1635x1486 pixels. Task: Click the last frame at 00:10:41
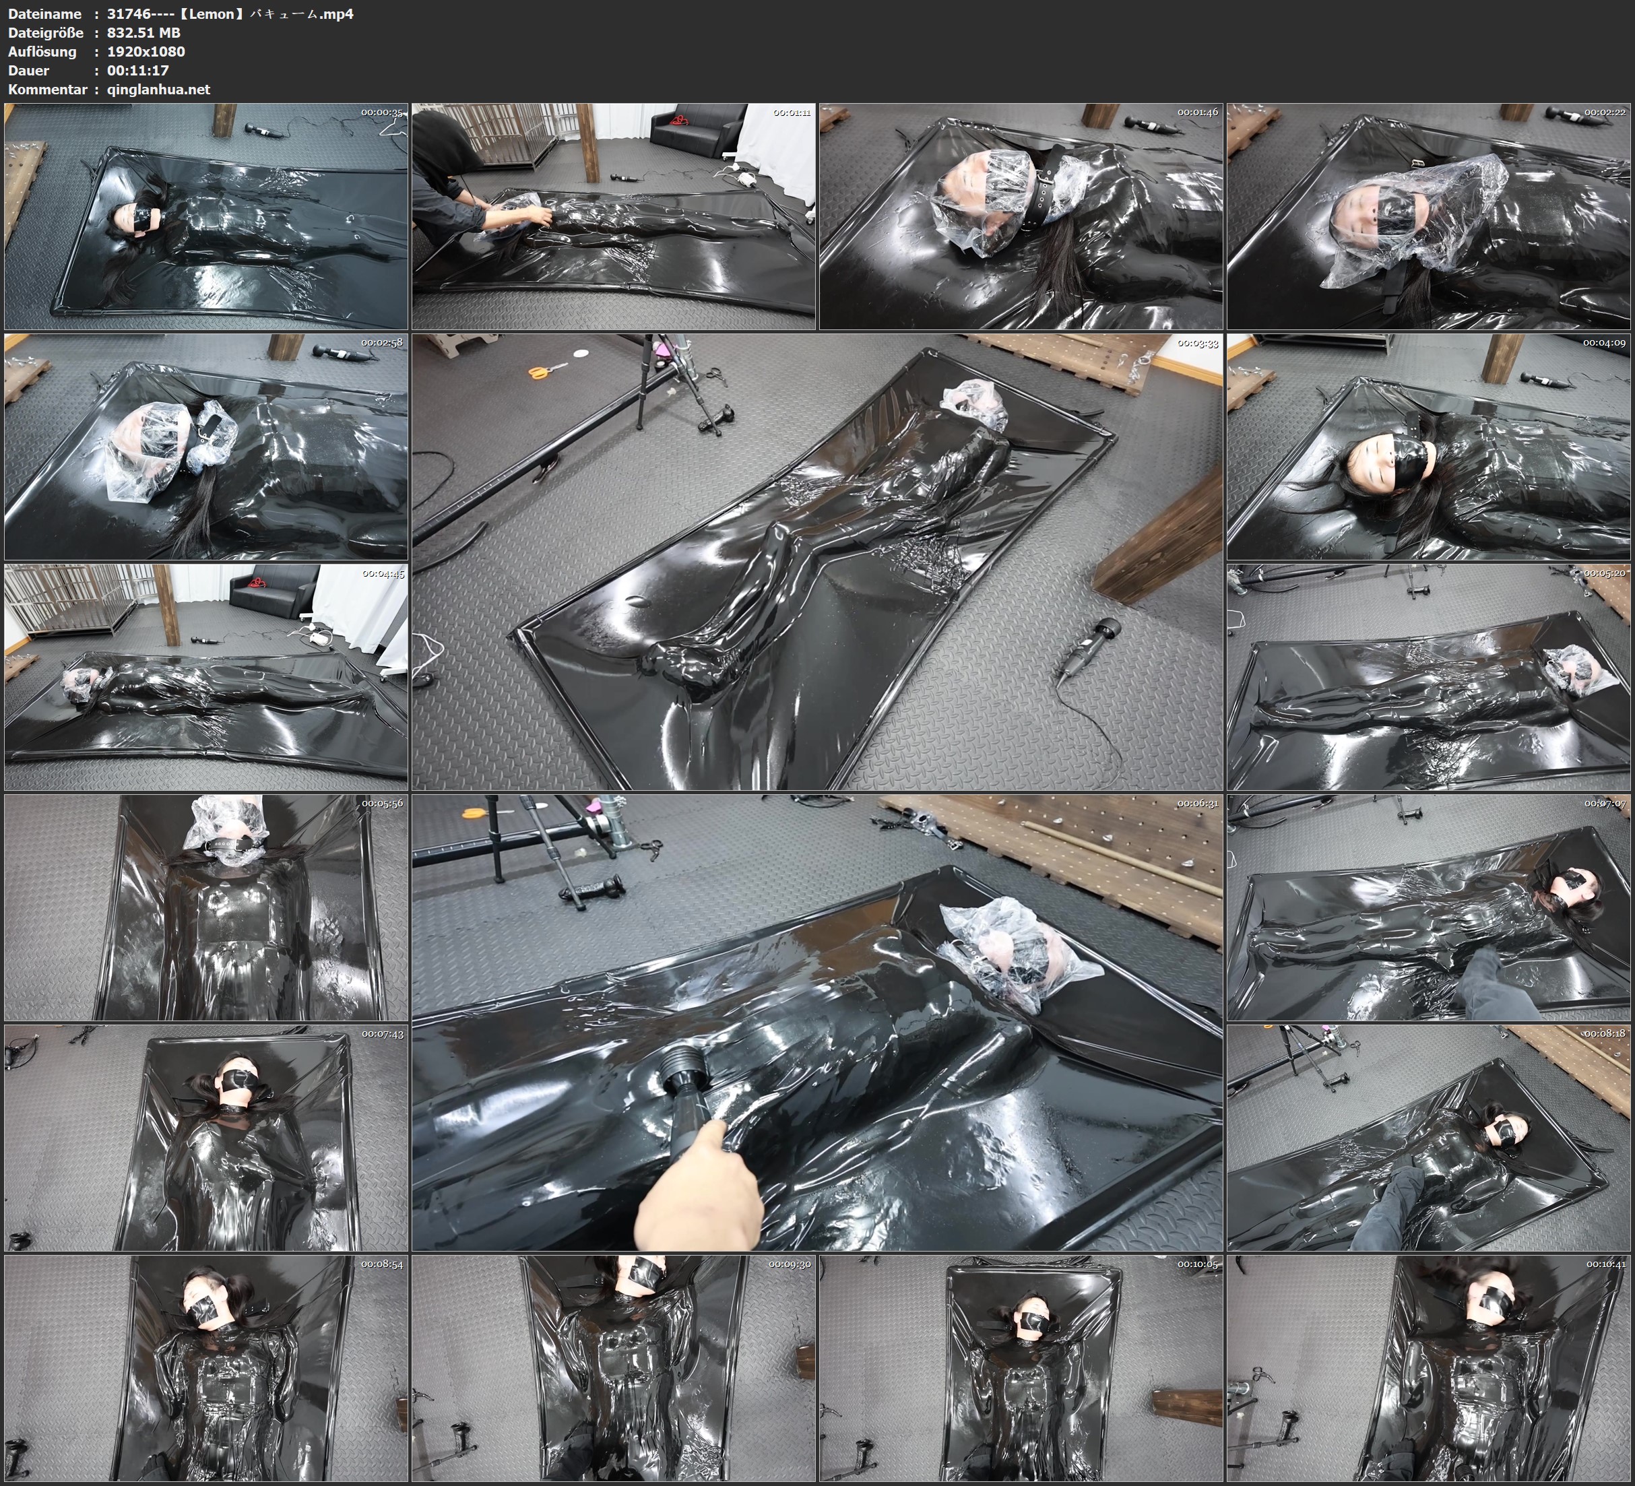(1428, 1367)
